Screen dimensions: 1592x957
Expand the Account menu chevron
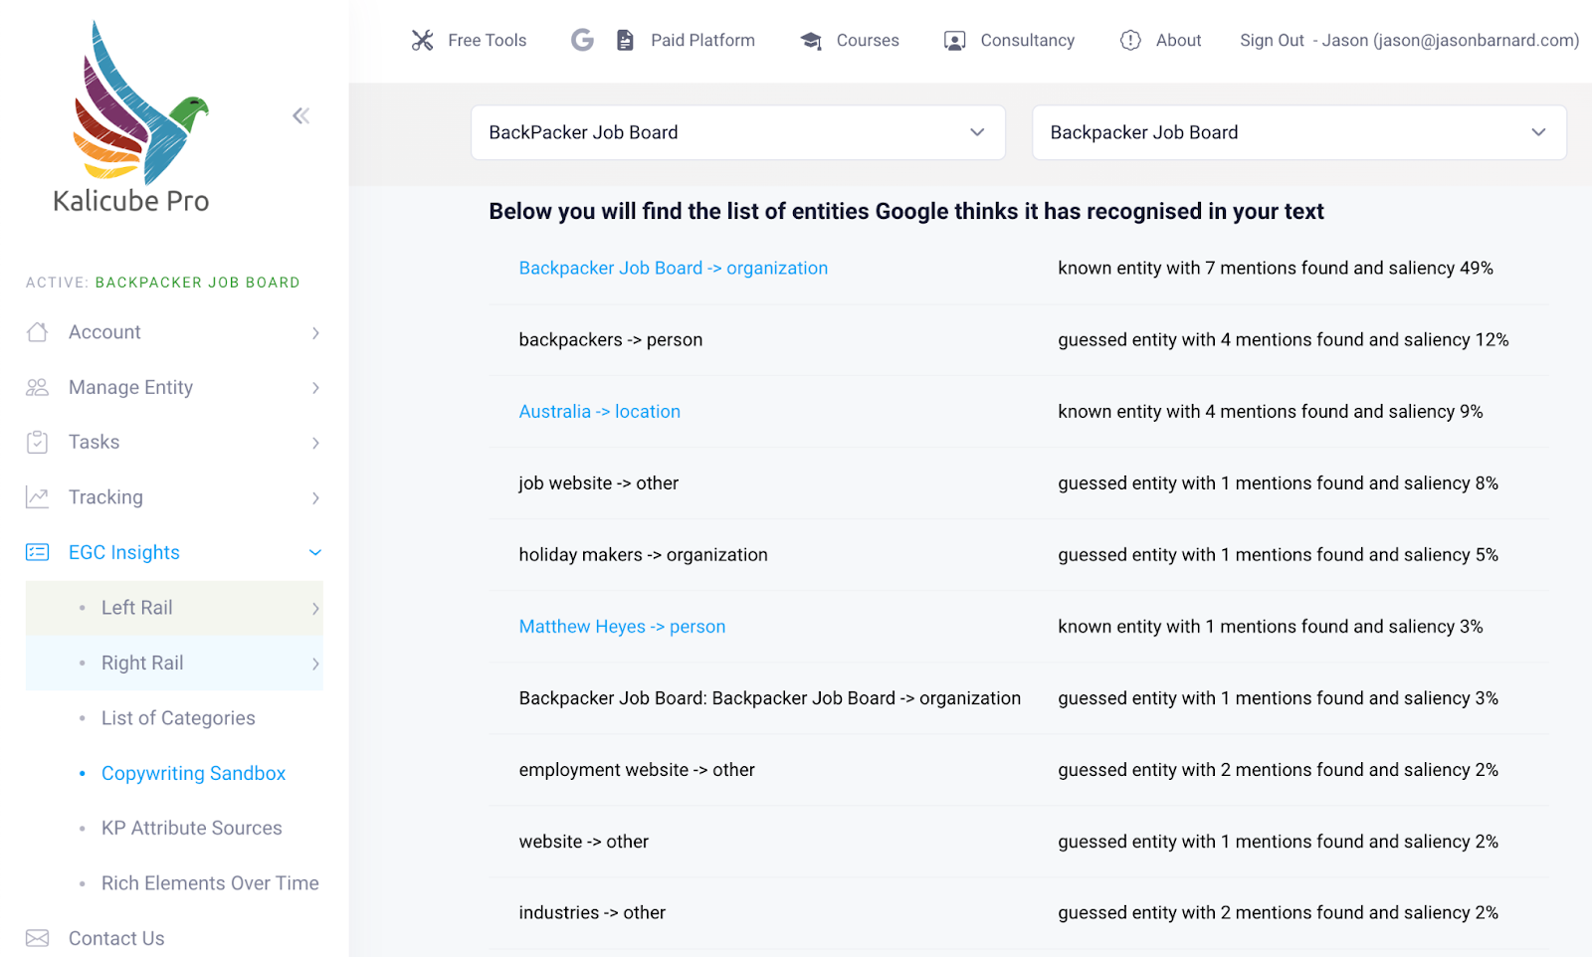coord(315,333)
